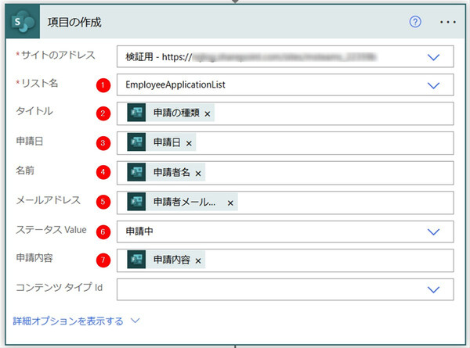
Task: Remove the 申請者メール token
Action: click(230, 203)
